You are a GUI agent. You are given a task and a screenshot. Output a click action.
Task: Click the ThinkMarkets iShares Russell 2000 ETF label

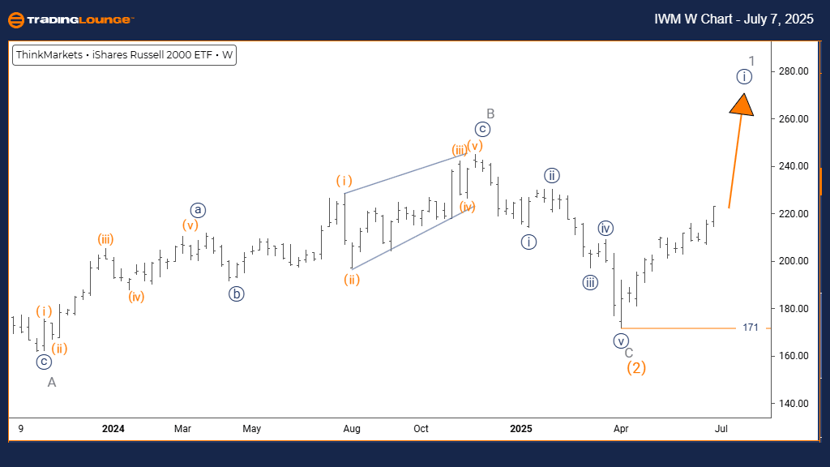[x=124, y=56]
